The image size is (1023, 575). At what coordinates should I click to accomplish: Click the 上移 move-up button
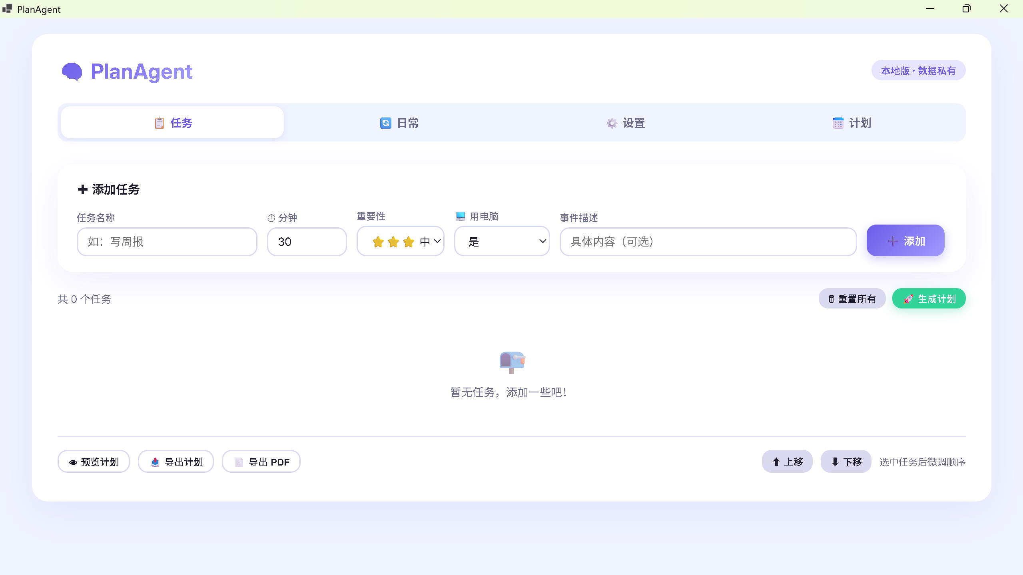pyautogui.click(x=787, y=462)
